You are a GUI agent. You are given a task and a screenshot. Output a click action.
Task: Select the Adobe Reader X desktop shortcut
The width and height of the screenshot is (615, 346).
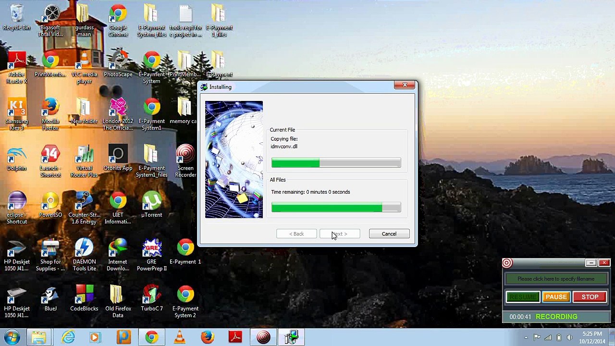(x=17, y=67)
